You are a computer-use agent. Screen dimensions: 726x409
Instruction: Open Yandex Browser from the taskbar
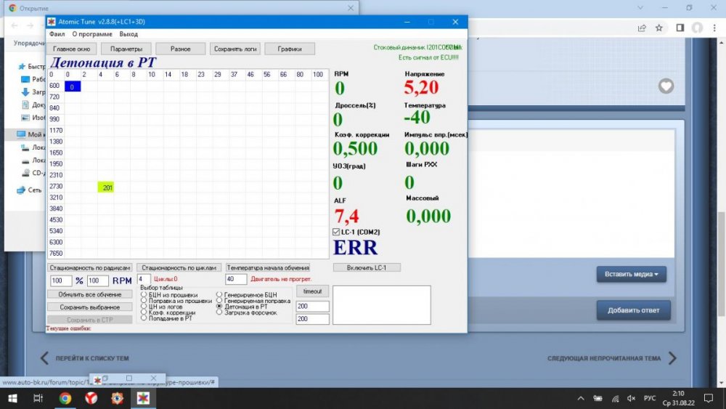pyautogui.click(x=91, y=398)
